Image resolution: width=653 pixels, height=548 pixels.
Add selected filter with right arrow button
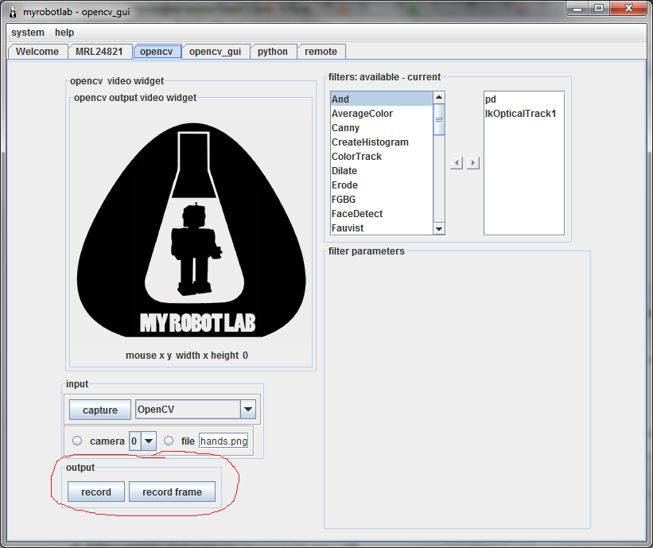click(473, 163)
